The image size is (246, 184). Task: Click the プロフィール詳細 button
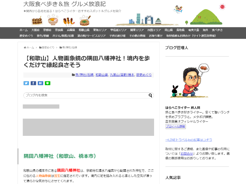click(x=176, y=126)
